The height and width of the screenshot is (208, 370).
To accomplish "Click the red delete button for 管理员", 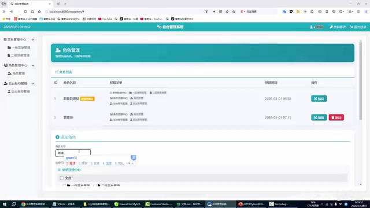I will point(336,117).
